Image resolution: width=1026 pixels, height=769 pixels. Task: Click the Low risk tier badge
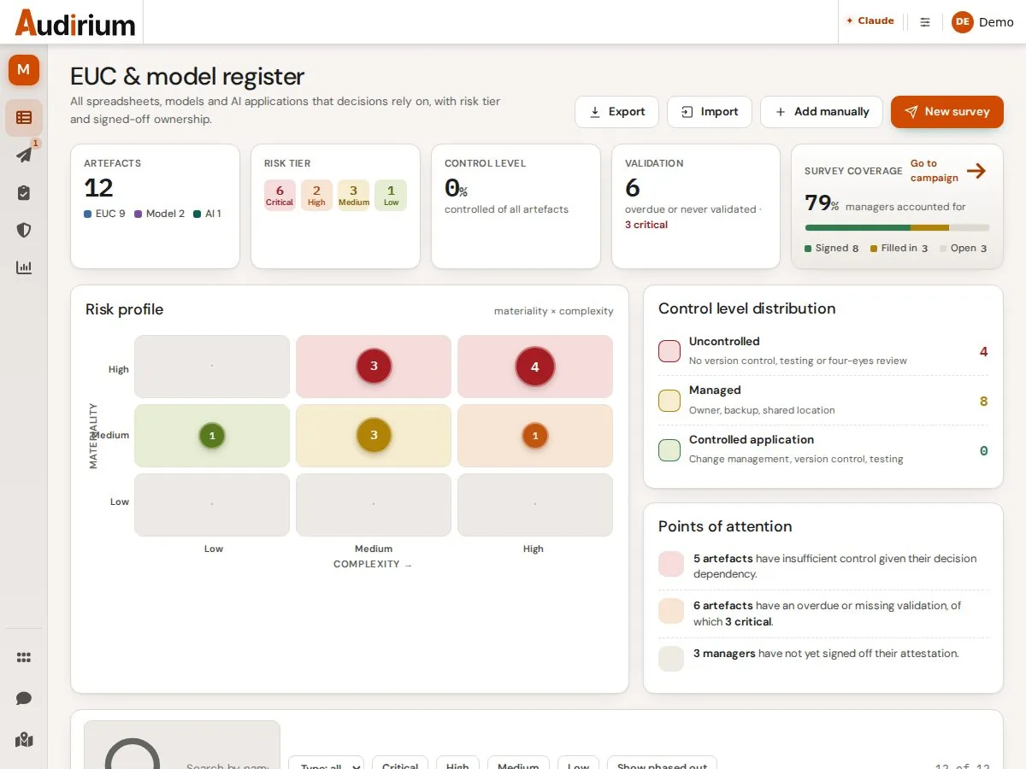(x=391, y=196)
